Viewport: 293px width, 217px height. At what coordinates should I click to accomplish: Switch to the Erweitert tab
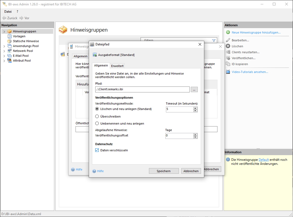[117, 66]
